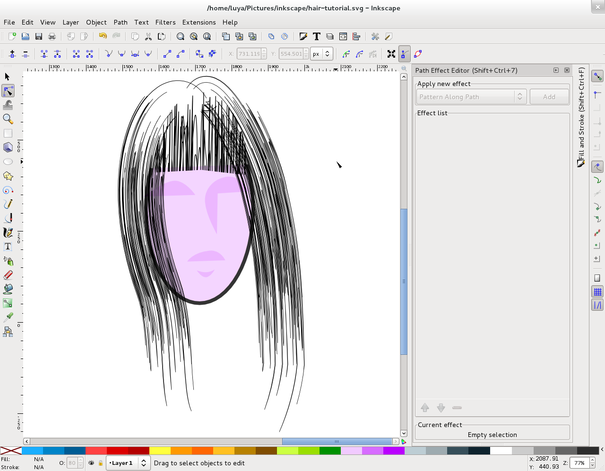Viewport: 605px width, 471px height.
Task: Toggle the current layer lock
Action: [x=100, y=463]
